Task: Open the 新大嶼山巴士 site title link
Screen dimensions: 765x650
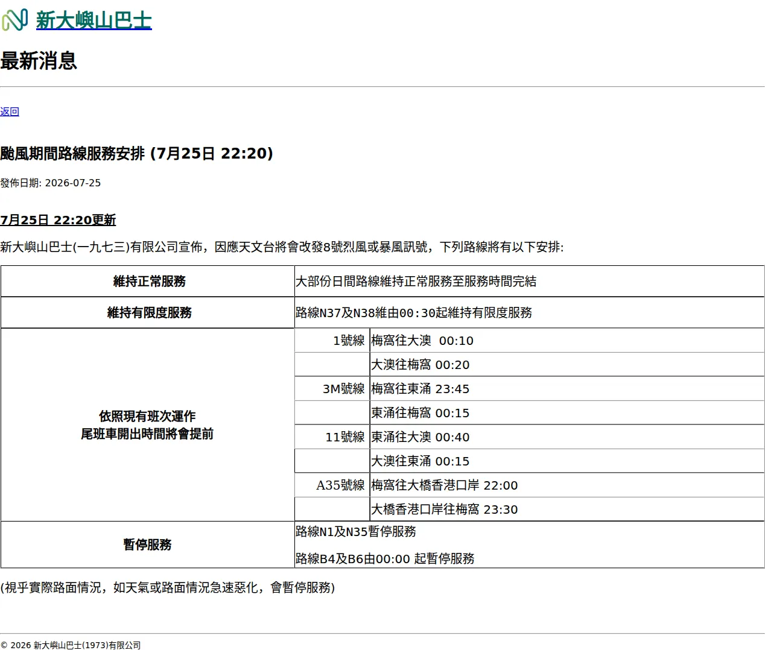Action: pos(94,21)
